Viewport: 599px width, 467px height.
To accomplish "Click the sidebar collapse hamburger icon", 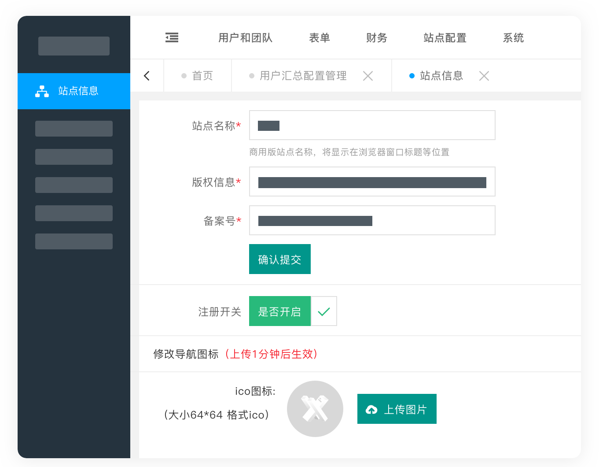I will pos(172,38).
